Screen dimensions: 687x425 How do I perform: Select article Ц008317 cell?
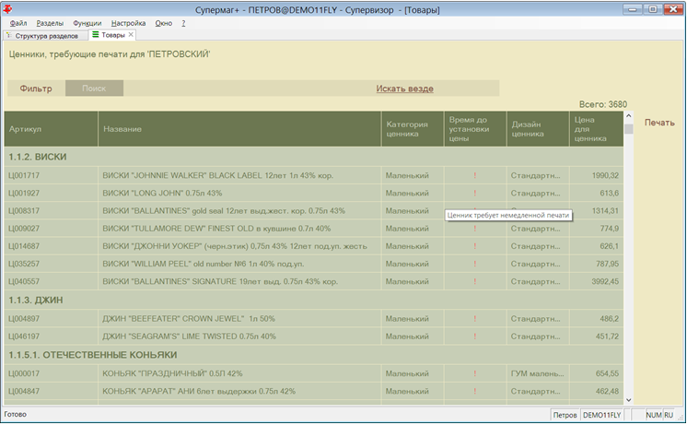[51, 210]
